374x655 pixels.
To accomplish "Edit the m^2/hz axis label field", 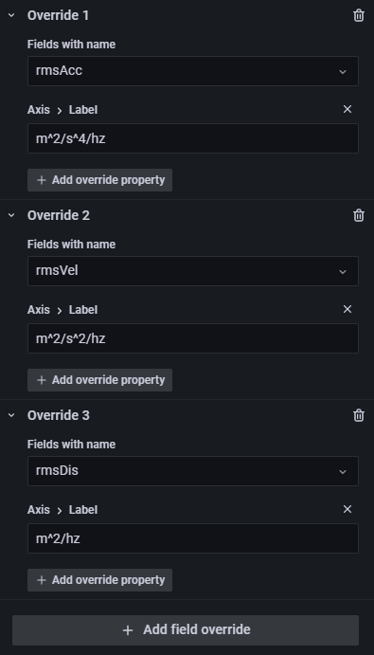I will (x=193, y=538).
